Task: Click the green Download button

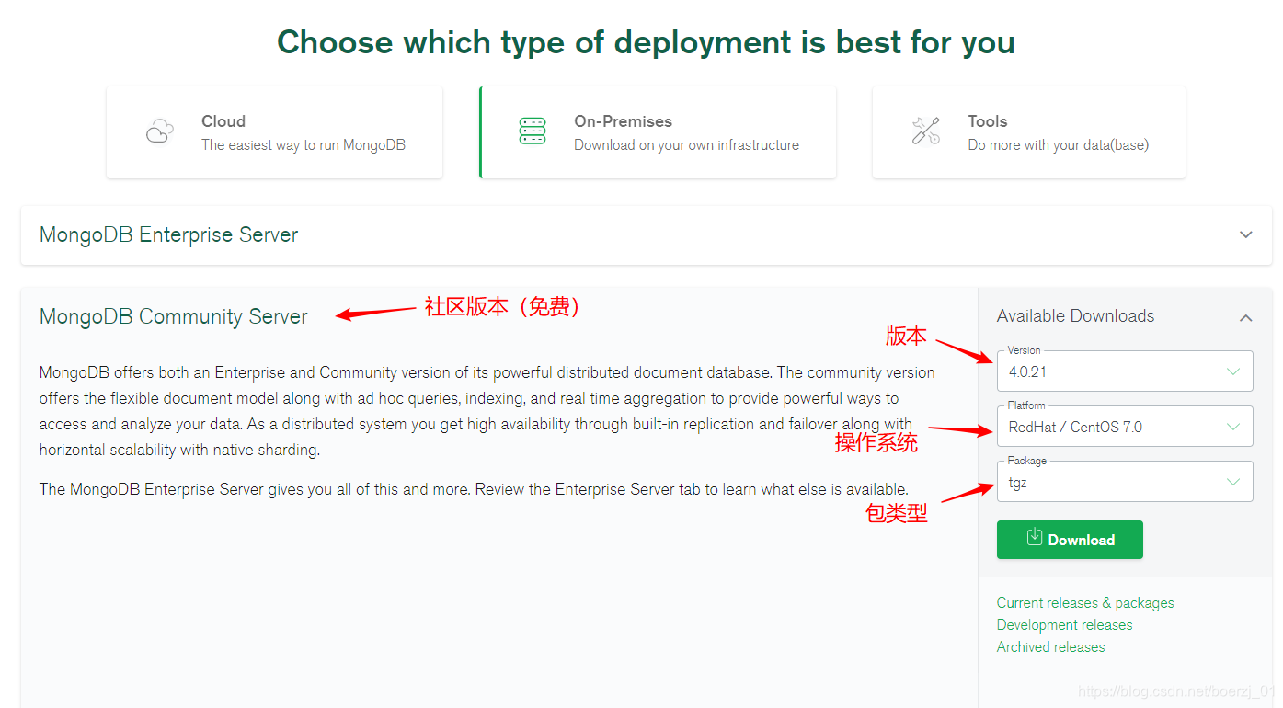Action: point(1070,540)
